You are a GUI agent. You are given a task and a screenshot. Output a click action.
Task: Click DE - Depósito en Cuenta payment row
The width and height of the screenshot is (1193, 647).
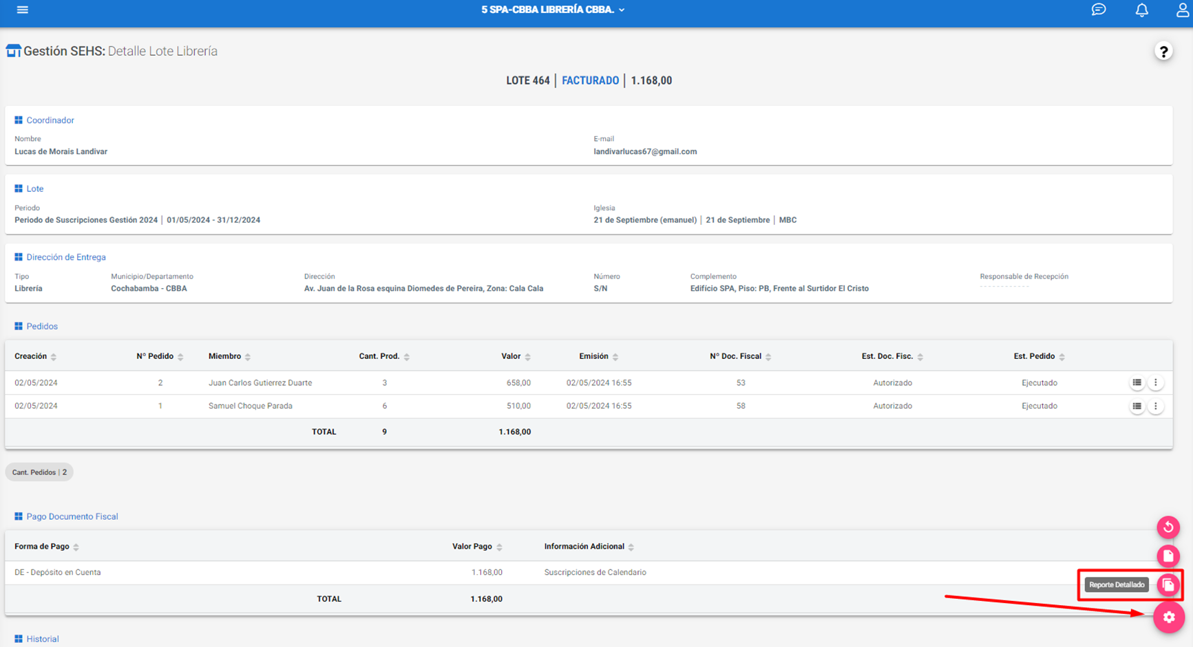(x=57, y=572)
